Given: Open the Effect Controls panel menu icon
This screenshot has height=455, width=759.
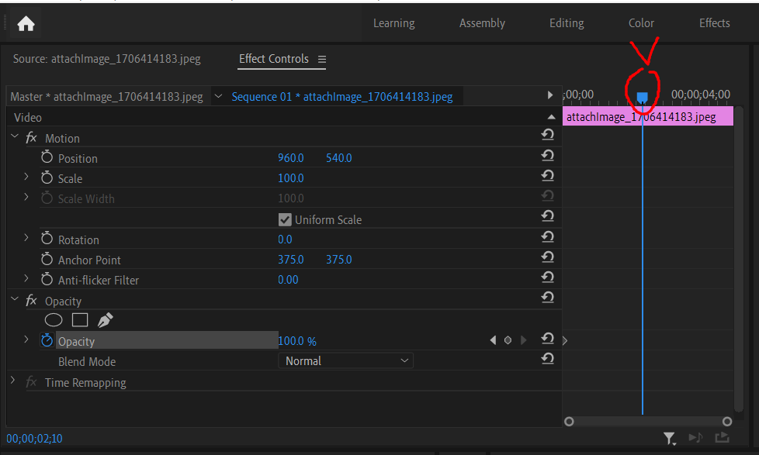Looking at the screenshot, I should [322, 59].
